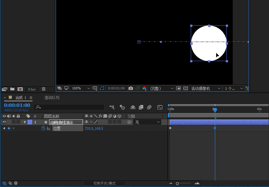Screen dimensions: 269x187
Task: Toggle the shy switch on layer 1
Action: coord(86,122)
